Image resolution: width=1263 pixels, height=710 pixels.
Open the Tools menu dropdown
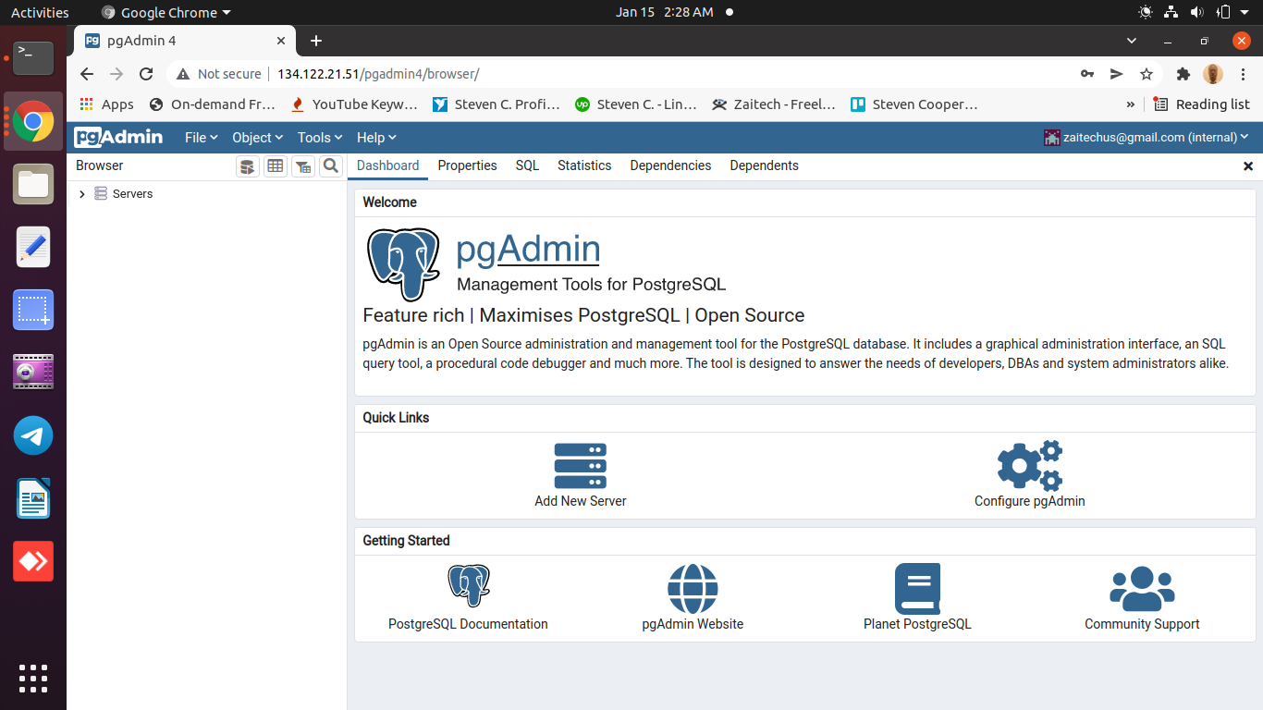[320, 138]
